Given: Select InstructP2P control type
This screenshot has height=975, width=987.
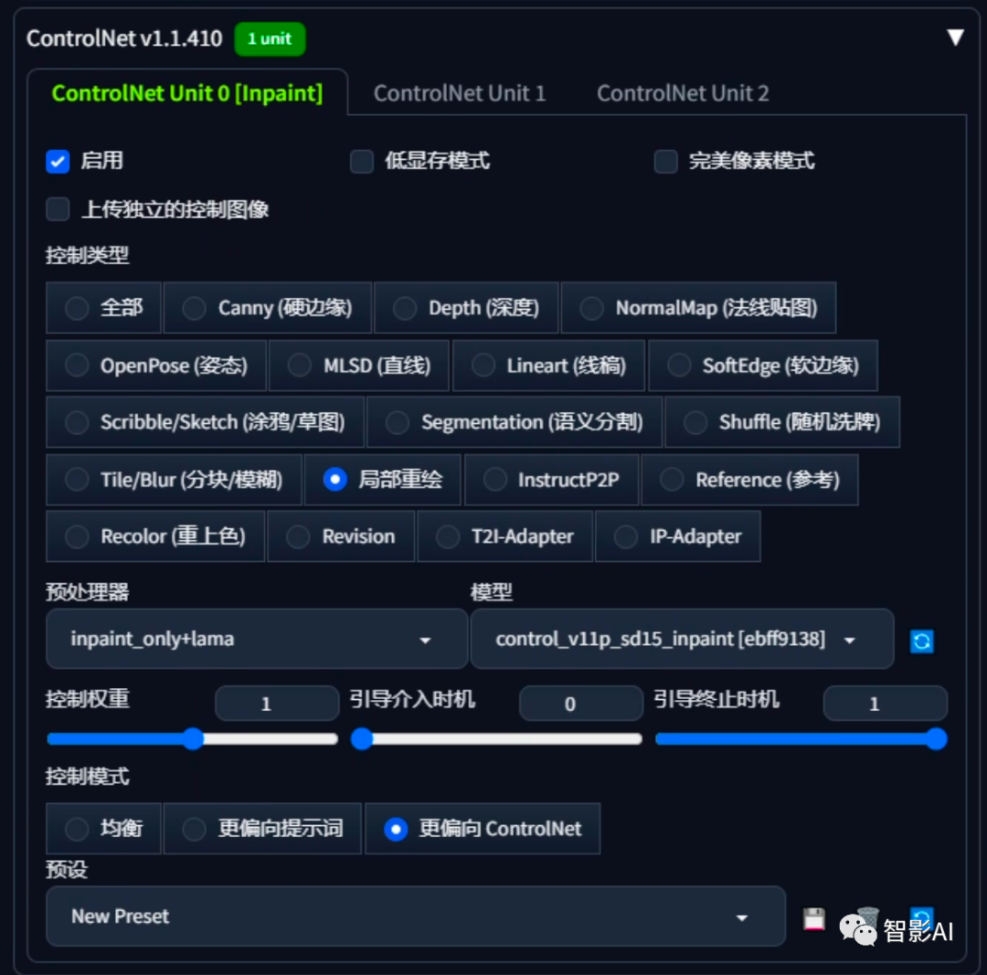Looking at the screenshot, I should pyautogui.click(x=551, y=480).
